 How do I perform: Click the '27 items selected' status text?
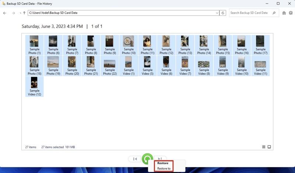click(x=52, y=147)
